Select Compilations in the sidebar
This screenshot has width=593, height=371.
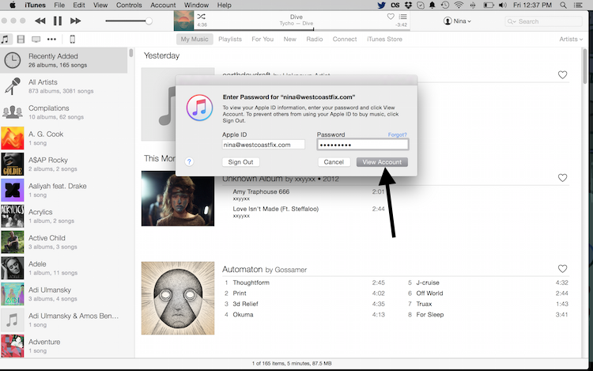pos(64,112)
